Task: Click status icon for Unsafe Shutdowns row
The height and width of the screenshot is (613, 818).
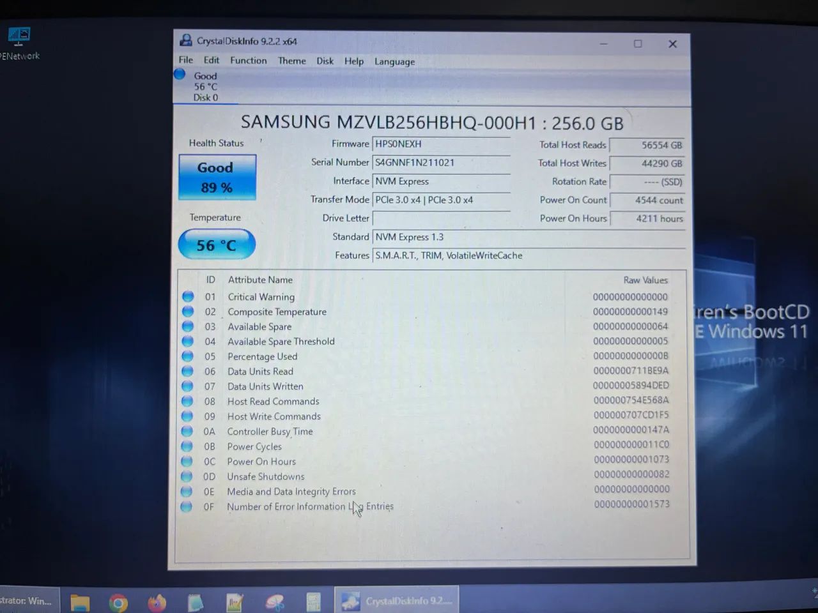Action: (x=187, y=476)
